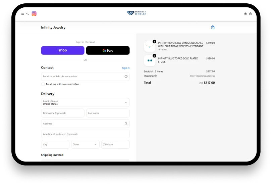Click the $119.00 necklace price

point(210,43)
